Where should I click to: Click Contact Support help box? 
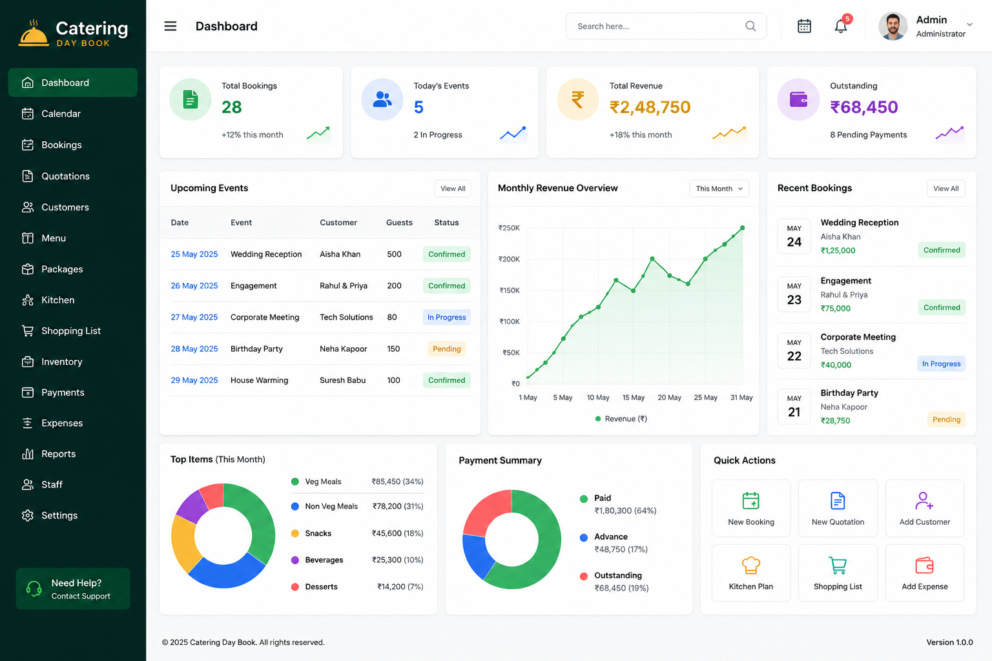73,589
